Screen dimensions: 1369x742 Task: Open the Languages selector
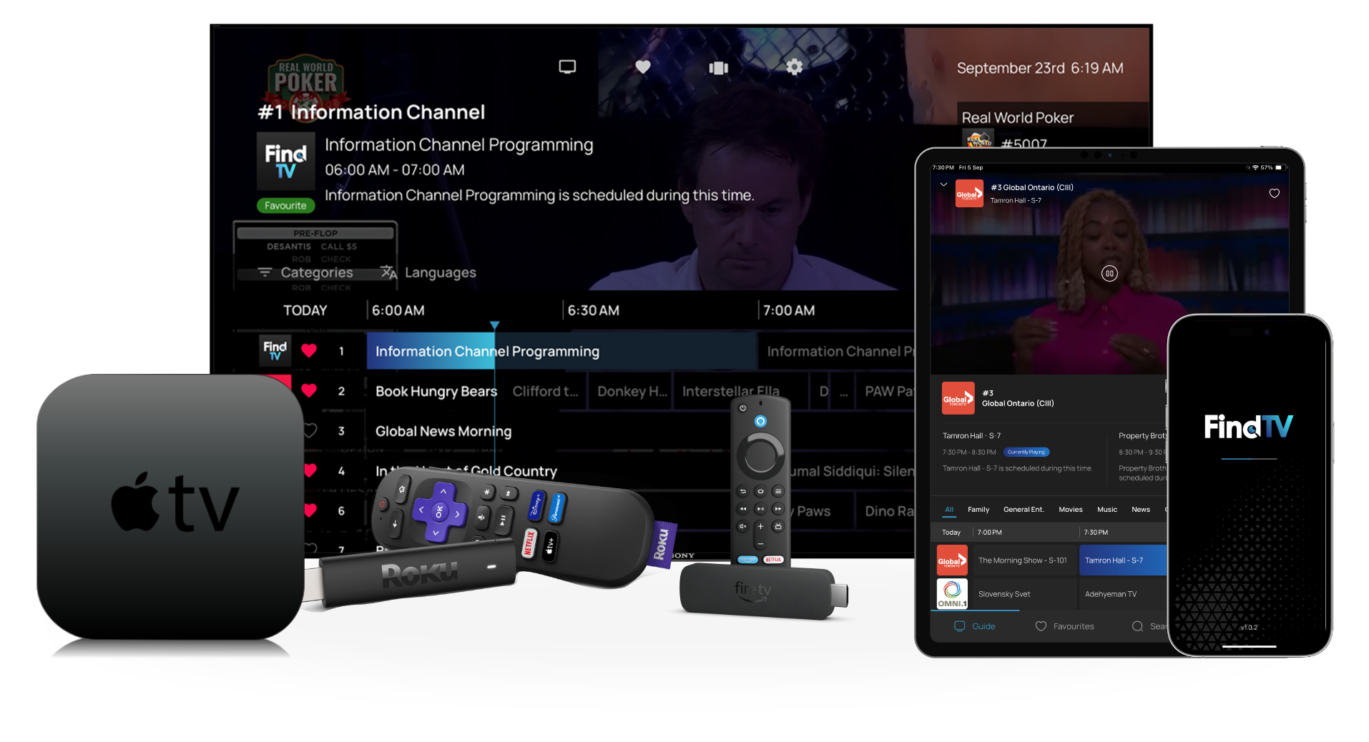point(440,272)
